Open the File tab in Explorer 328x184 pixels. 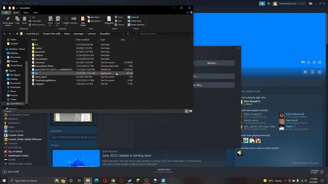[x=6, y=13]
